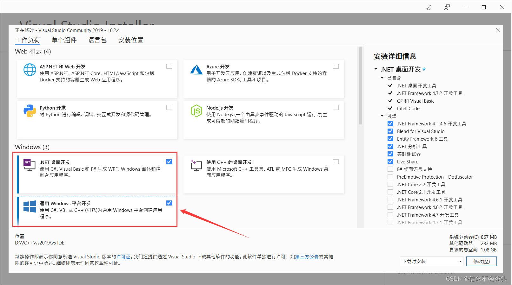Image resolution: width=512 pixels, height=285 pixels.
Task: Switch to the 工作负荷 tab
Action: [x=28, y=40]
